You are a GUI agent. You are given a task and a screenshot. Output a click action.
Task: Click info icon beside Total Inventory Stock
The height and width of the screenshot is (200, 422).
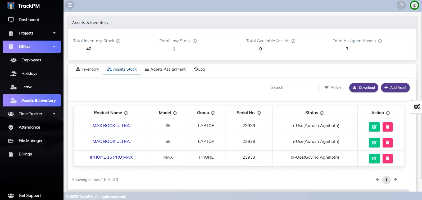tap(118, 41)
